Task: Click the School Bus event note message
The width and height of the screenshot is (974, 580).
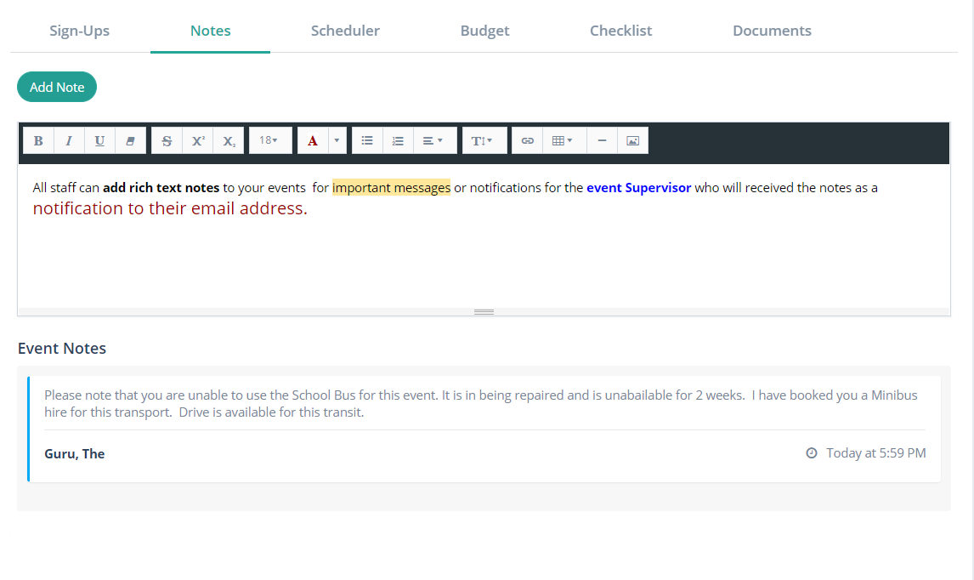Action: 481,403
